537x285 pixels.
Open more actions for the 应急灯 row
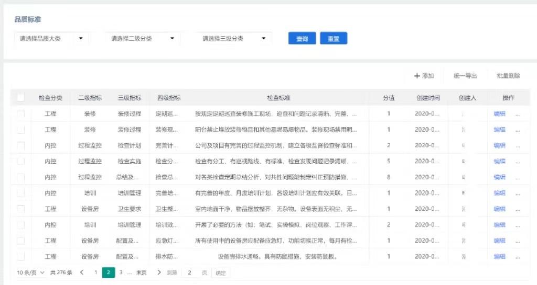point(518,241)
